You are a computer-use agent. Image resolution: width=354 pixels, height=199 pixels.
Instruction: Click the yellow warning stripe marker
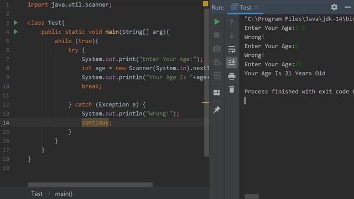coord(205,102)
